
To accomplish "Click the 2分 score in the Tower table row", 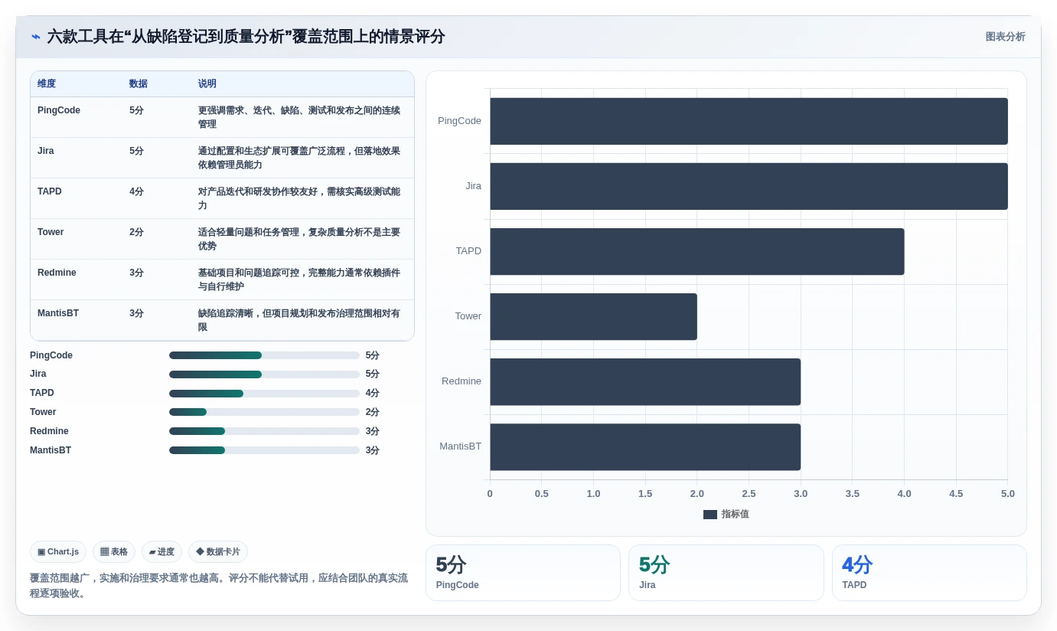I will [136, 232].
